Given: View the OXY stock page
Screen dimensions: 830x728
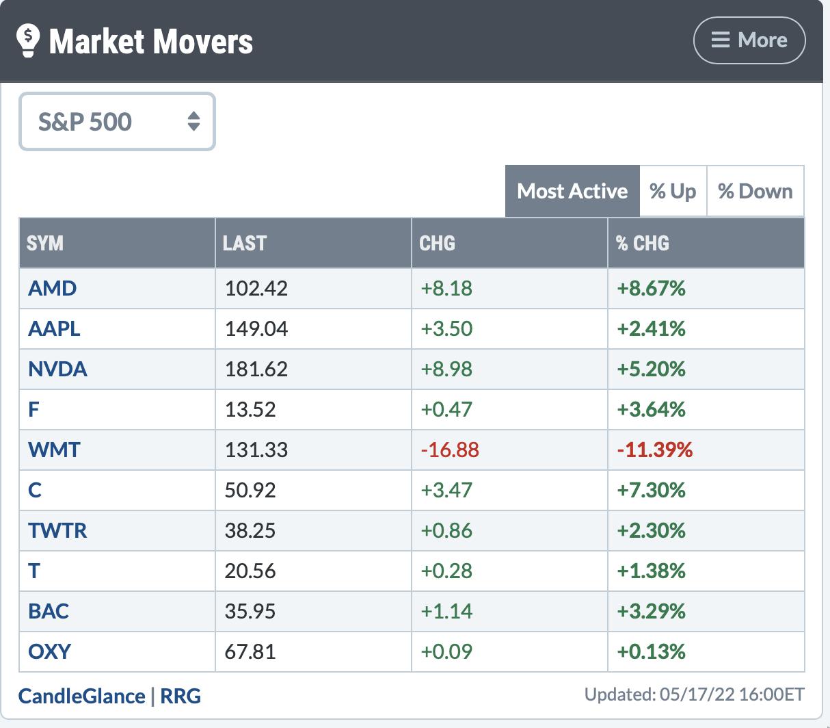Looking at the screenshot, I should [49, 651].
